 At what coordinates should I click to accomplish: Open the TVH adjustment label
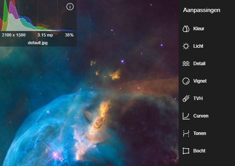point(198,99)
